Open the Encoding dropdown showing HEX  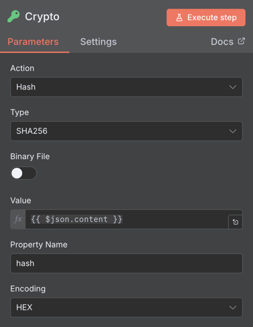126,308
